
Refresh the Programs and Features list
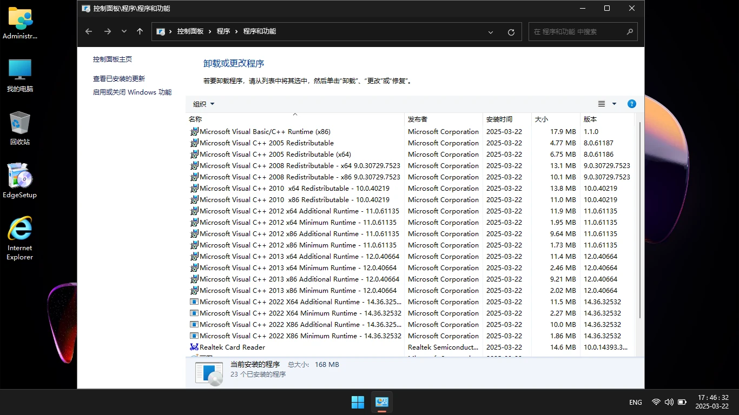point(511,32)
